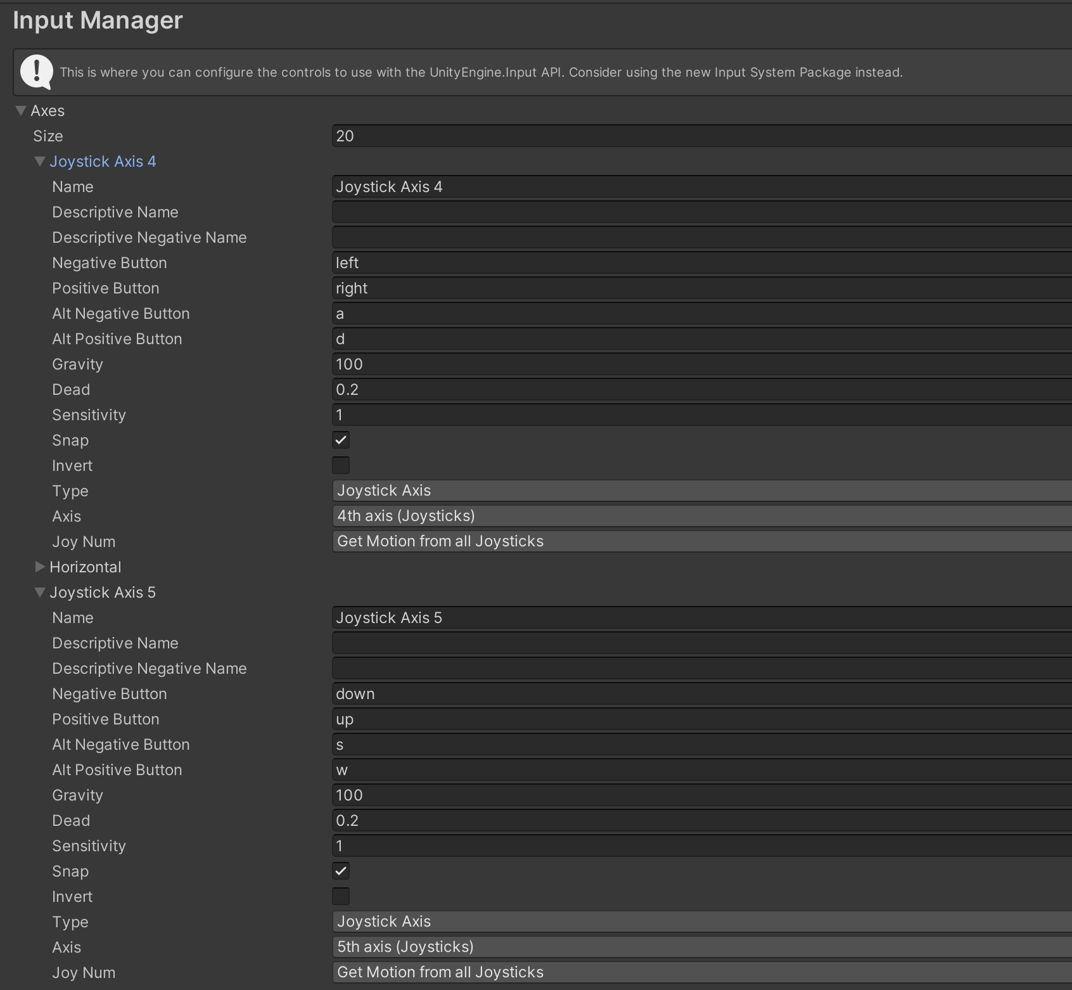
Task: Open the '5th axis (Joysticks)' Axis dropdown
Action: coord(701,947)
